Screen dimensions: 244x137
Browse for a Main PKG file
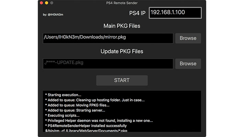coord(188,38)
